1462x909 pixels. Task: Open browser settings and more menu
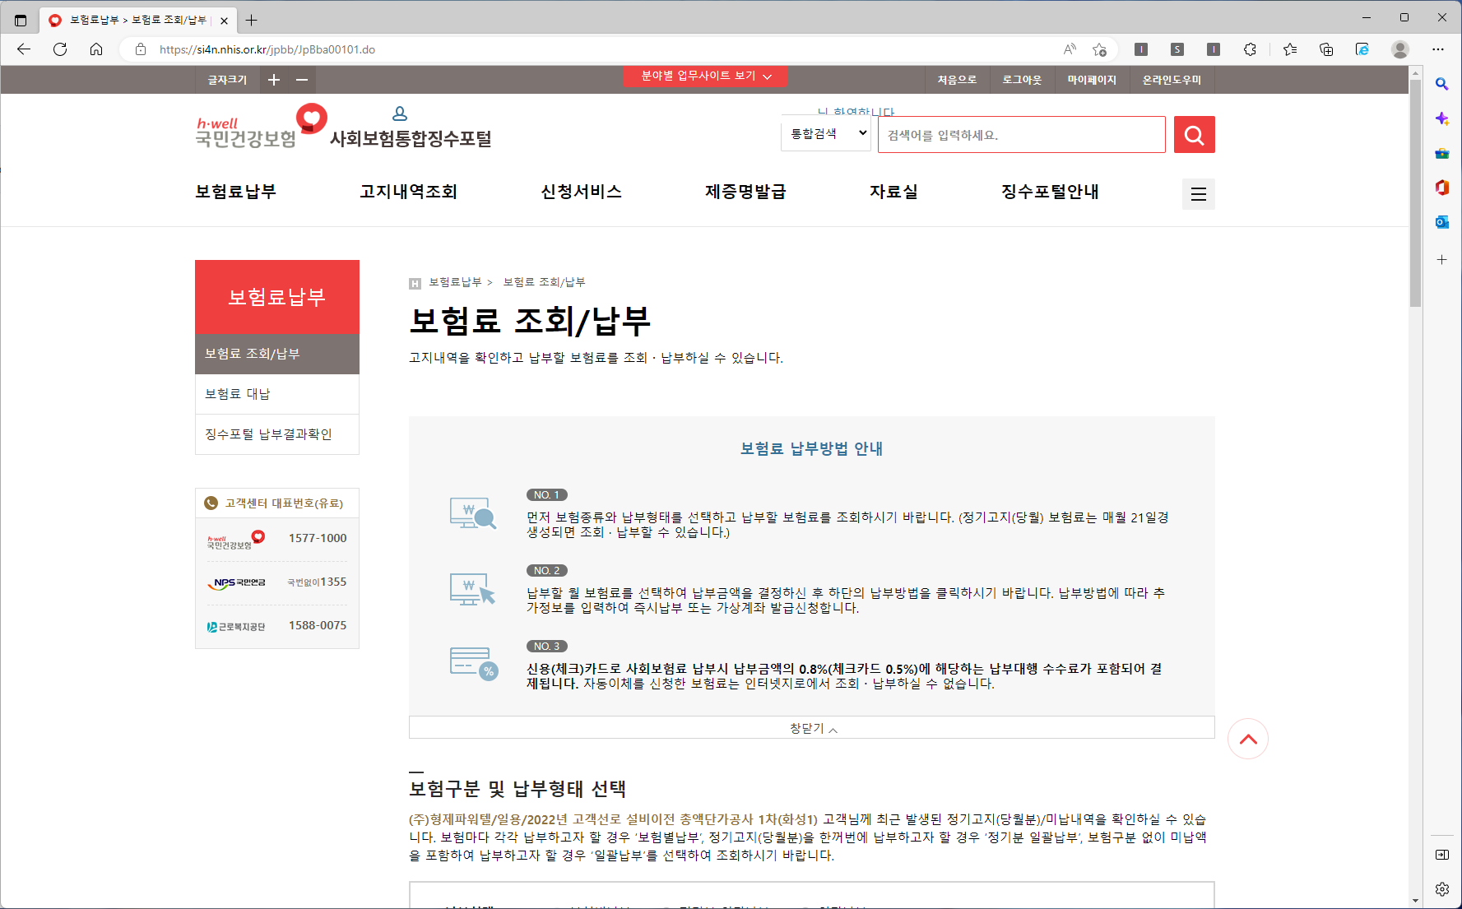(x=1438, y=49)
